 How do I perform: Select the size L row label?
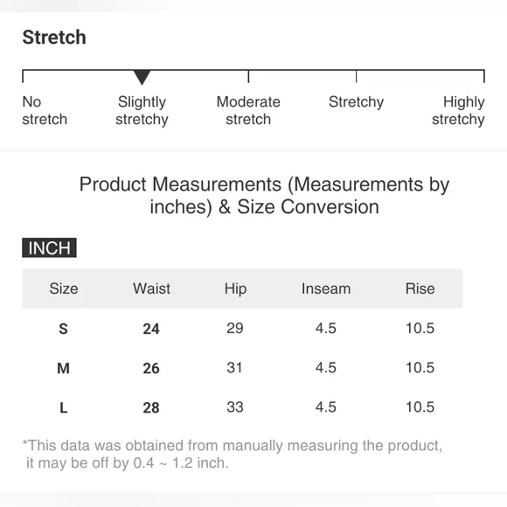click(x=64, y=407)
